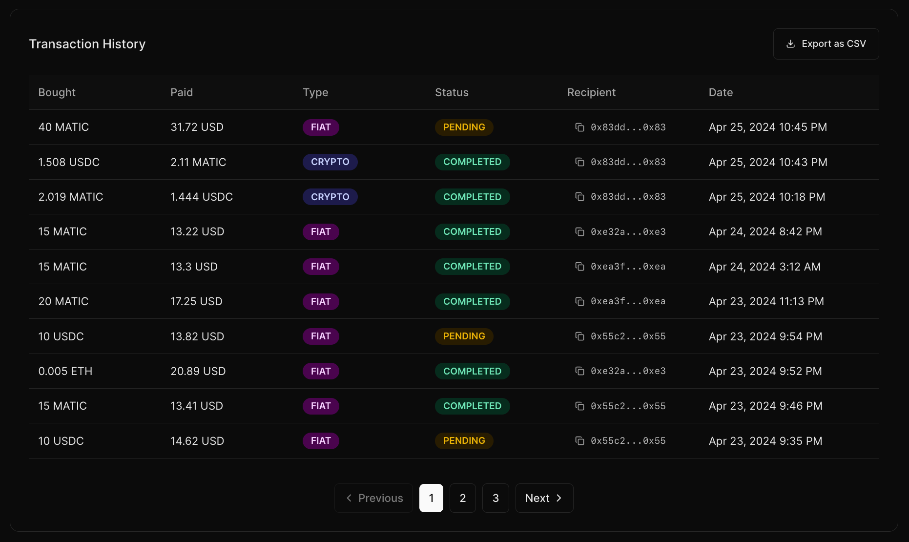Copy recipient address in 2.019 MATIC row

(579, 197)
